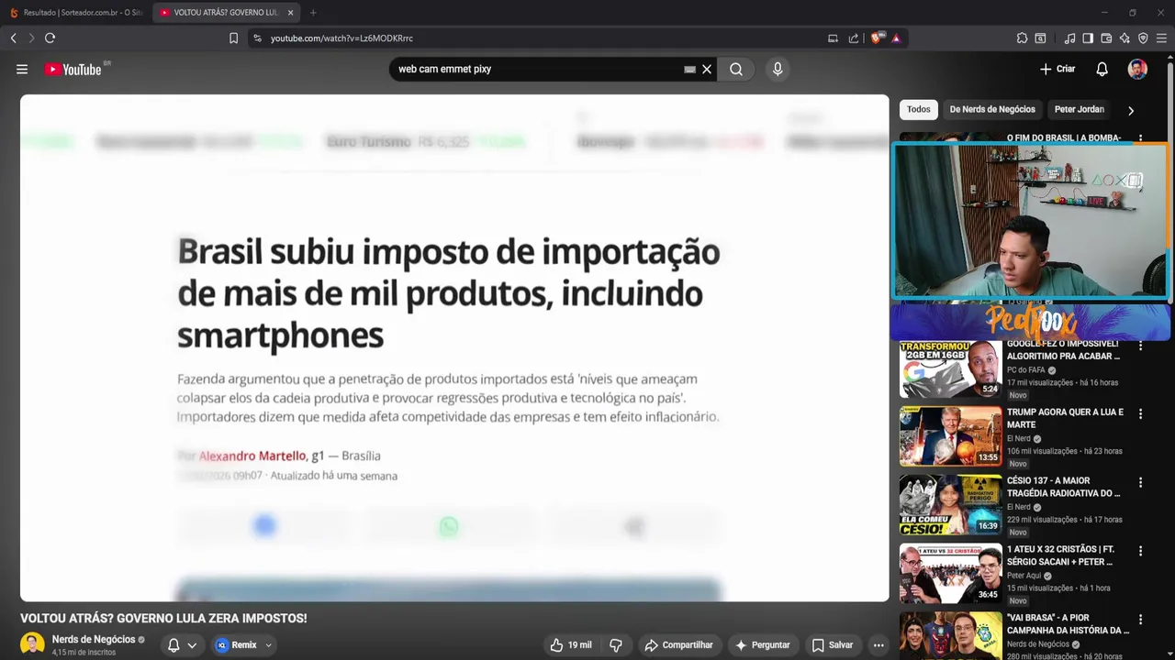Open YouTube notifications bell at top
The image size is (1175, 660).
1102,69
